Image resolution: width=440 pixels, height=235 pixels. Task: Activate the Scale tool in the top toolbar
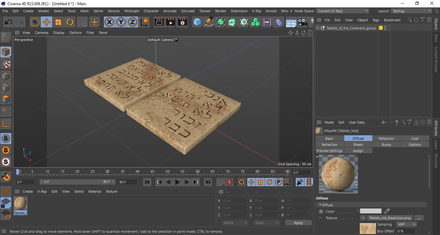pos(58,22)
